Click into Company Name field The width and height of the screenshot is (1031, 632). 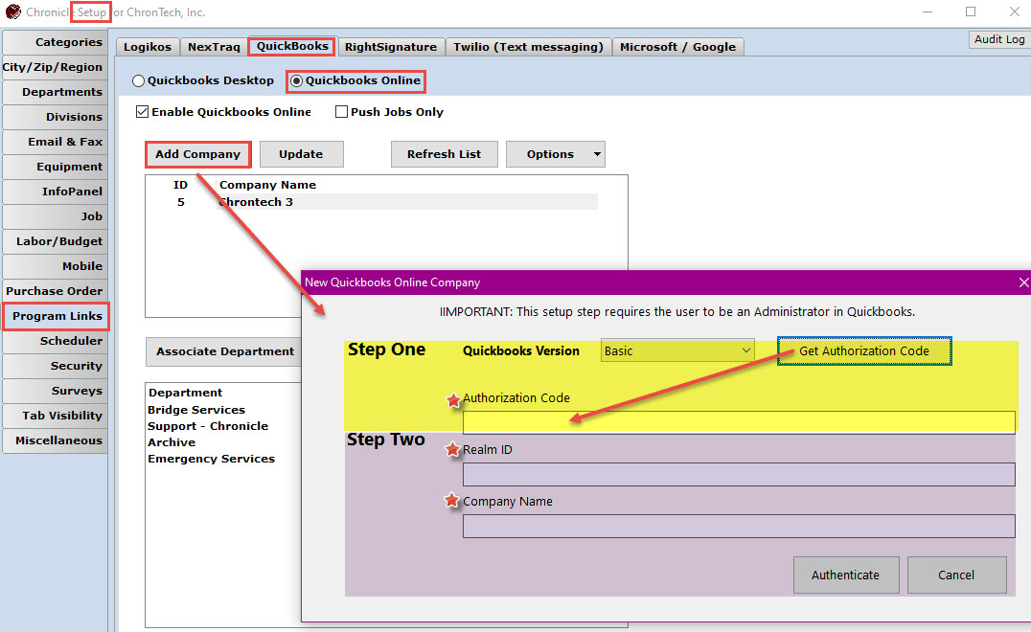[x=739, y=527]
